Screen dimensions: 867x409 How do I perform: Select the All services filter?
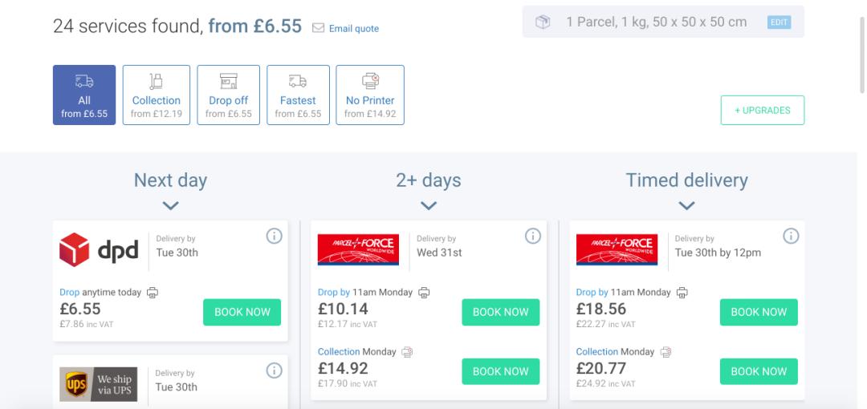coord(84,95)
